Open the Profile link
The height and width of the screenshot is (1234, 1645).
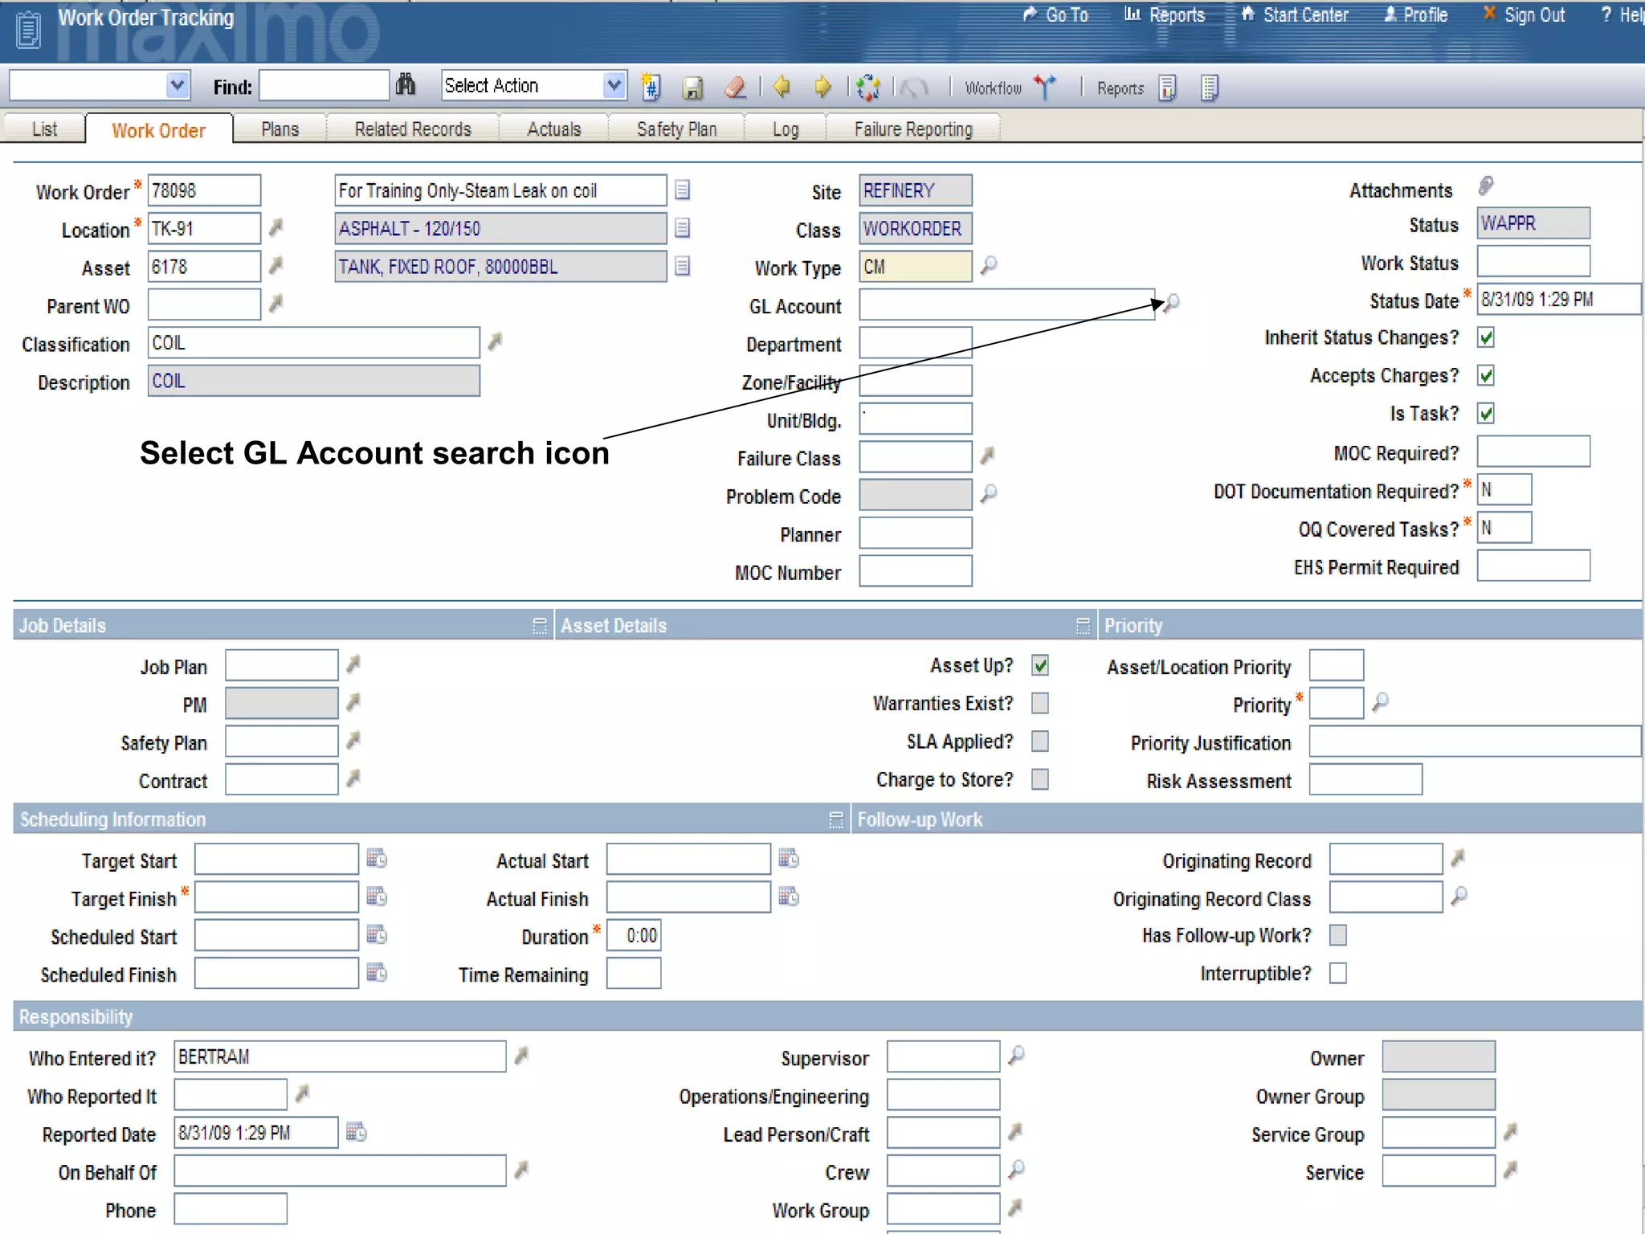pos(1416,14)
